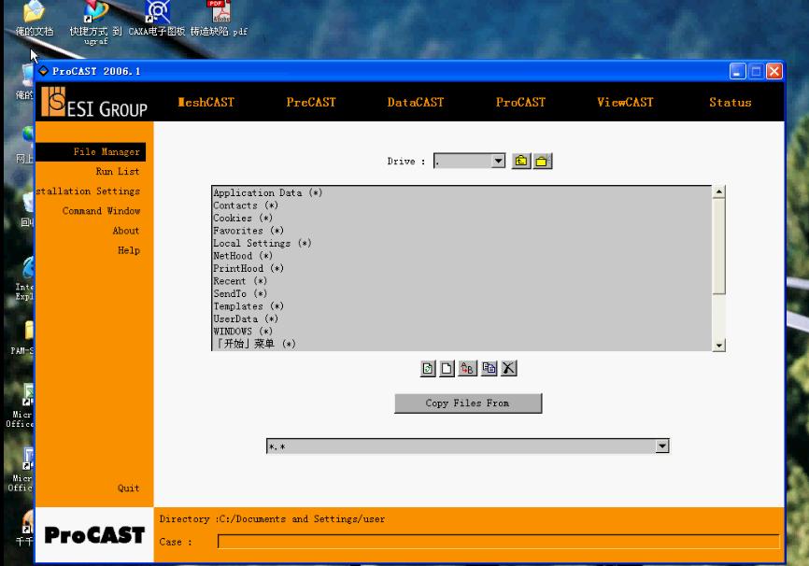Select File Manager in the sidebar

click(x=91, y=151)
